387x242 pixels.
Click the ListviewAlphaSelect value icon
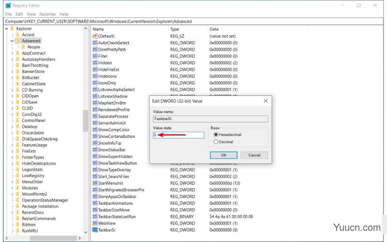[95, 90]
